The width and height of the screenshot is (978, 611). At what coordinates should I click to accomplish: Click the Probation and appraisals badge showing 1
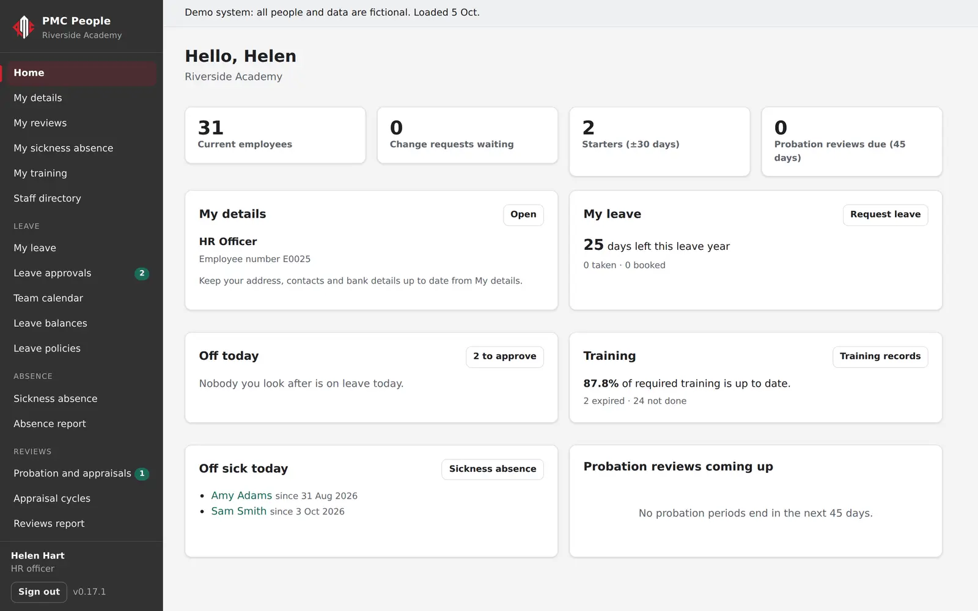click(142, 474)
